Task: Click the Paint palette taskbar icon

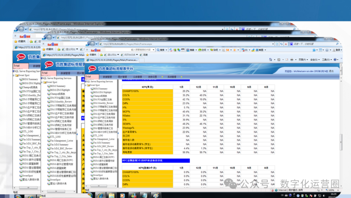Action: click(156, 195)
